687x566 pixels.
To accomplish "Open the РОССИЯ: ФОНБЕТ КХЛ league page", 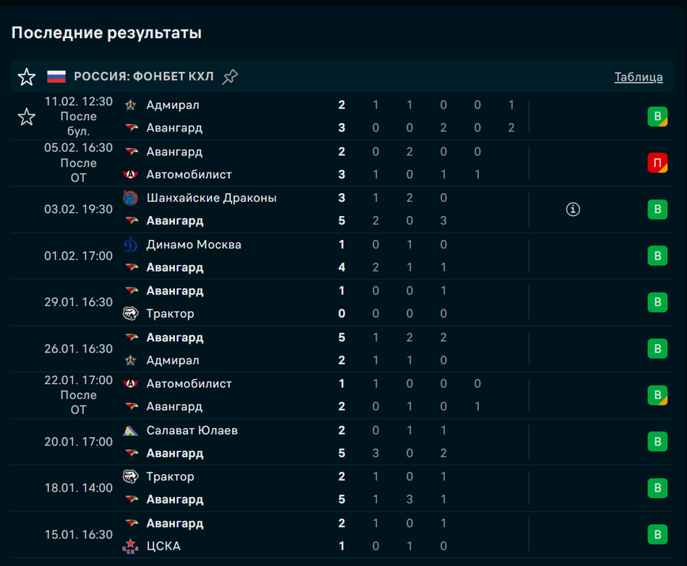I will 144,77.
